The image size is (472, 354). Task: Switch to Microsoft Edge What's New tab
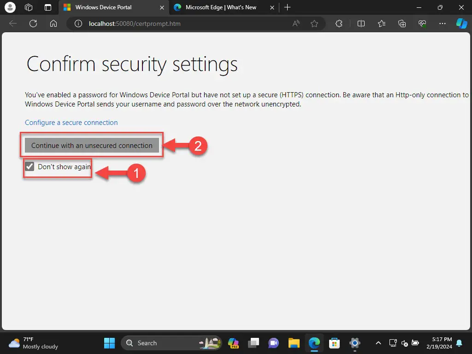pyautogui.click(x=224, y=7)
